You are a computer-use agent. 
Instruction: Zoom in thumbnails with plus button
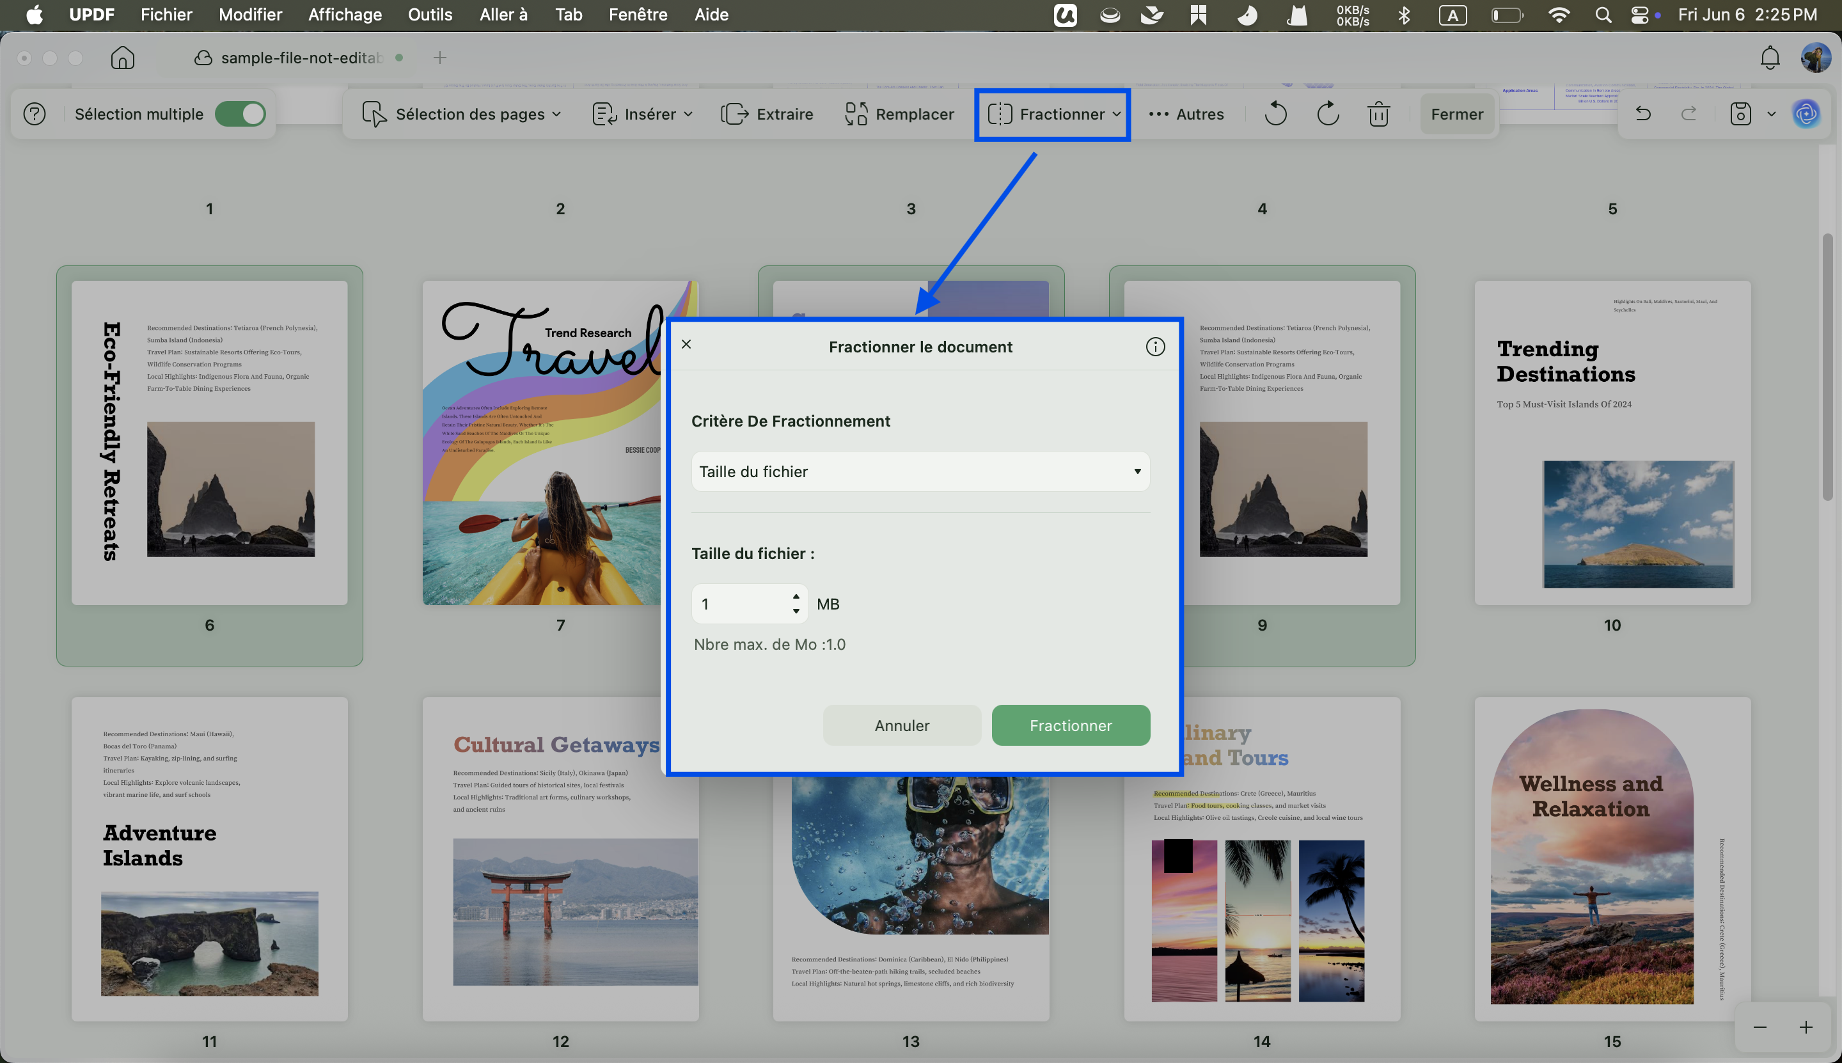tap(1806, 1027)
